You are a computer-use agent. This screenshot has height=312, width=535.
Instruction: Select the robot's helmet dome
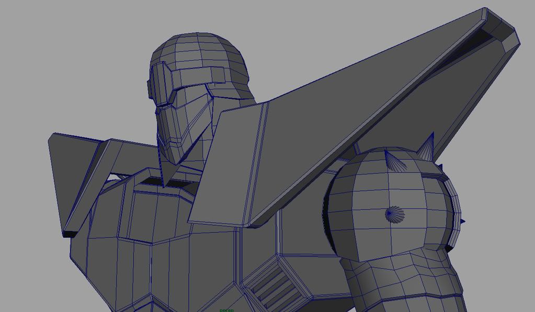[x=199, y=51]
